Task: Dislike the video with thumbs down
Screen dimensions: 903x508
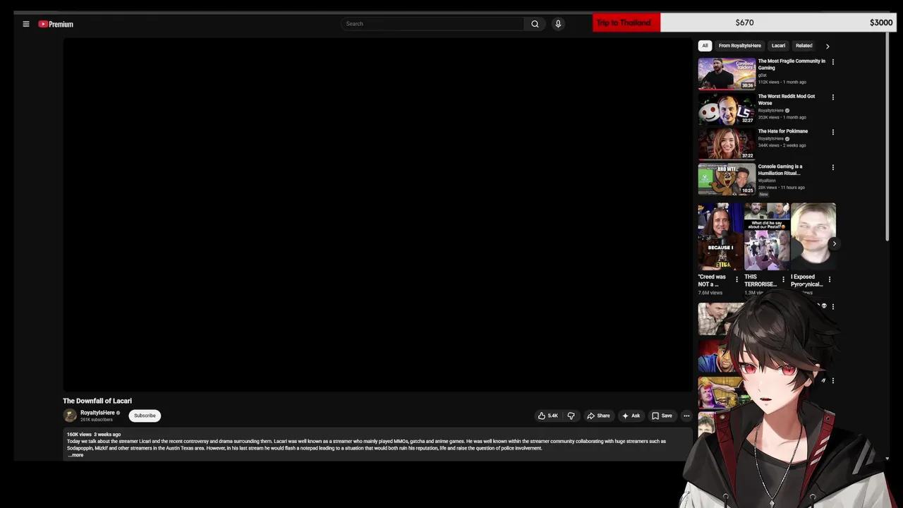Action: click(x=571, y=416)
